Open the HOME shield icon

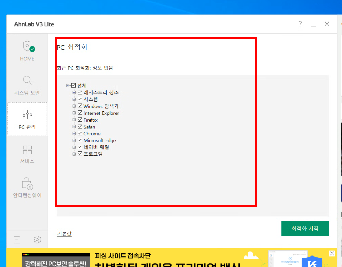pyautogui.click(x=29, y=46)
